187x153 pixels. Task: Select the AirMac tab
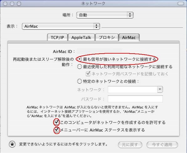(x=129, y=37)
